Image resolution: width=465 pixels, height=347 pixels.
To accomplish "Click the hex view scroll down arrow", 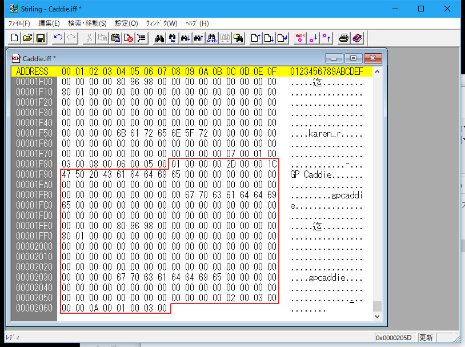I will point(377,317).
